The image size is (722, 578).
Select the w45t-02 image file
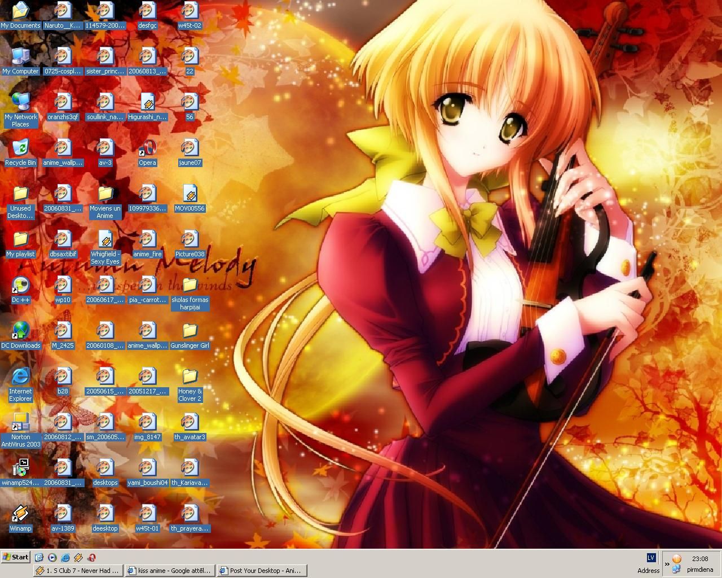pyautogui.click(x=190, y=15)
